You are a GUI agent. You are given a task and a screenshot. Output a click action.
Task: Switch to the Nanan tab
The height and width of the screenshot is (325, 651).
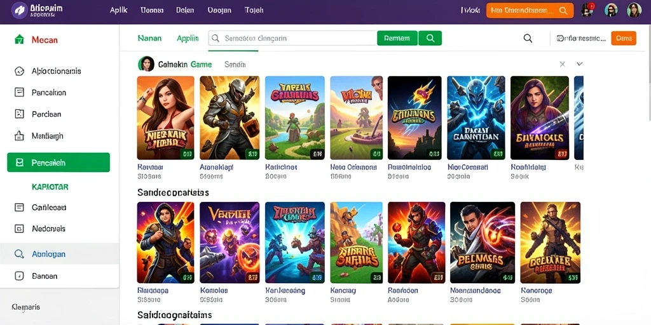pos(149,38)
